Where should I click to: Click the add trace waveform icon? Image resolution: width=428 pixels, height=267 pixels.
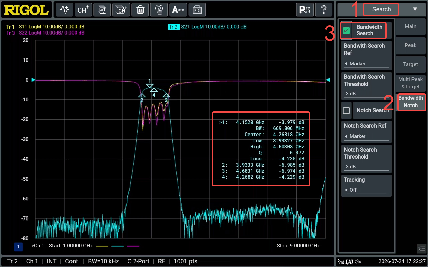pos(64,10)
